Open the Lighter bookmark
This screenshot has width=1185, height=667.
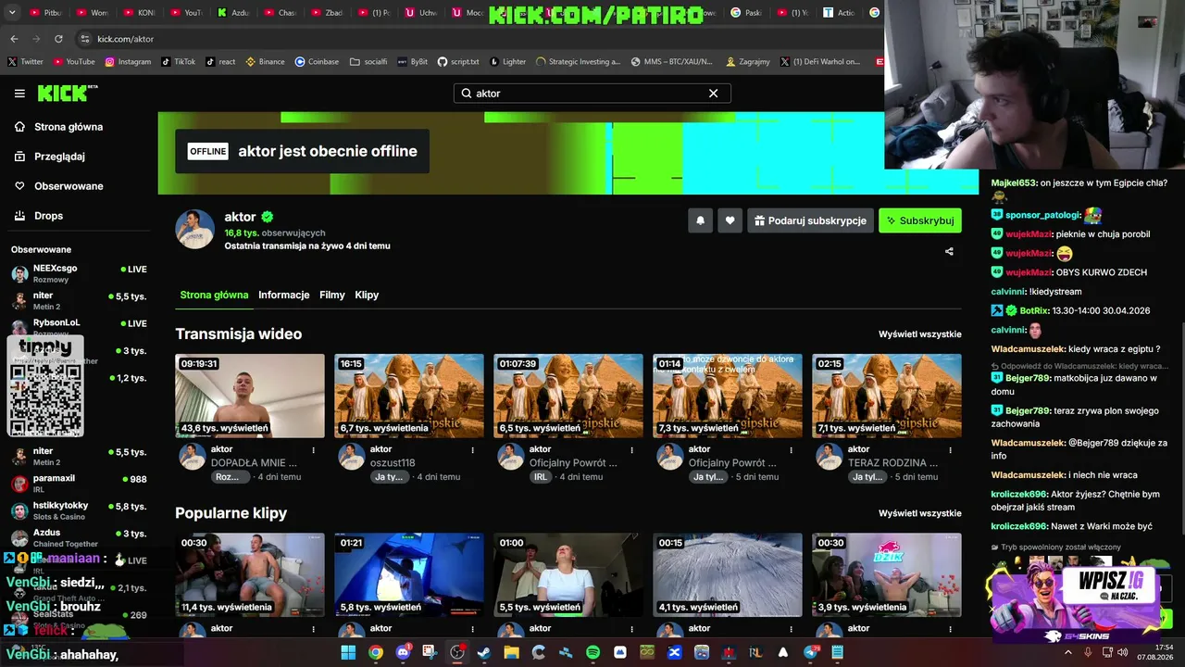coord(507,62)
